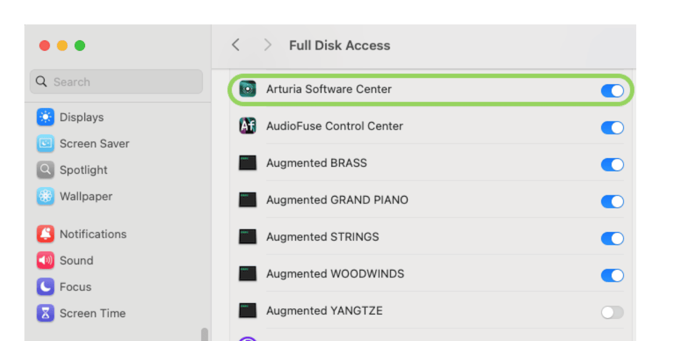Click the Screen Time hourglass icon
Image resolution: width=674 pixels, height=341 pixels.
(46, 313)
